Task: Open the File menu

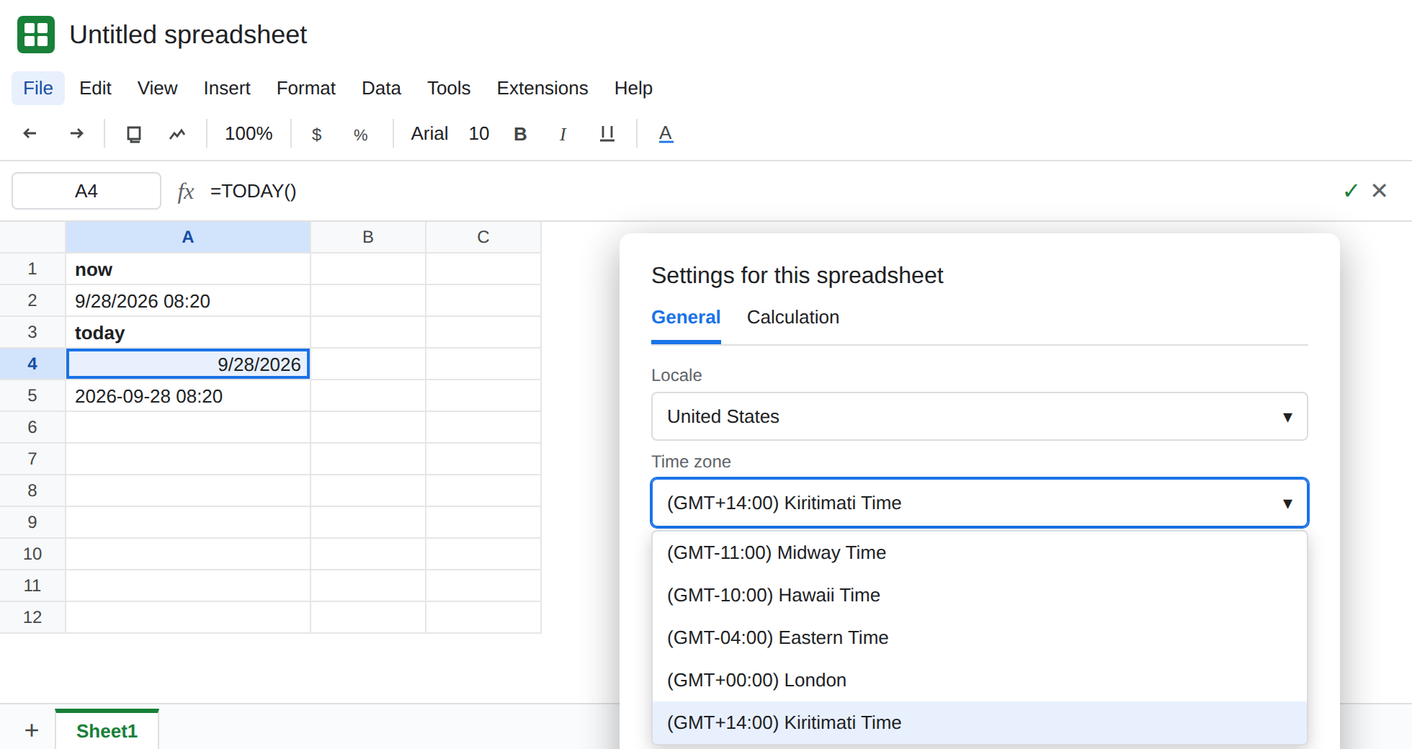Action: pos(38,89)
